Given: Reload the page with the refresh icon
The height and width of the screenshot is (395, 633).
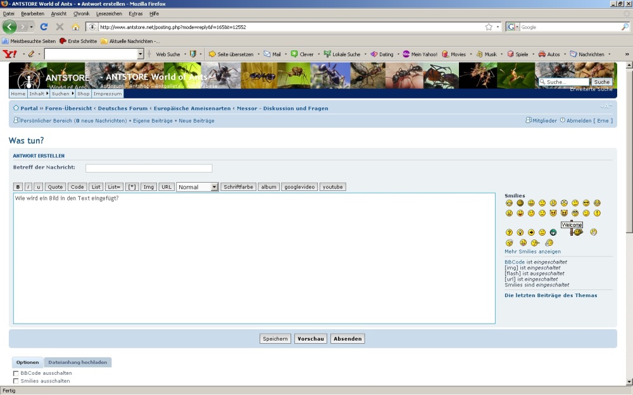Looking at the screenshot, I should click(x=44, y=27).
